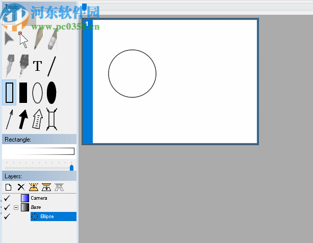Select the marker crayon tool
Screen dimensions: 313x243
tap(53, 39)
